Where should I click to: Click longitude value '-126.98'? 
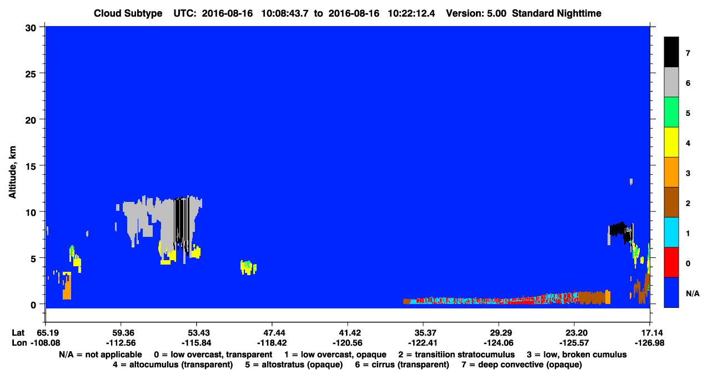[x=650, y=342]
